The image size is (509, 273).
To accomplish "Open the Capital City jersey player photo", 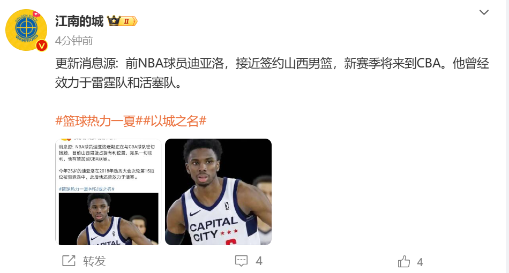I will click(218, 192).
